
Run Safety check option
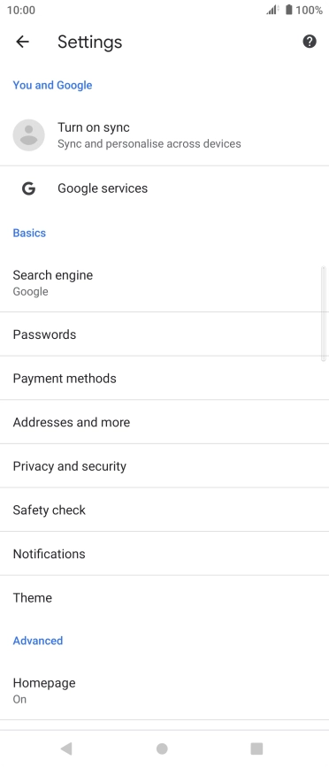164,510
